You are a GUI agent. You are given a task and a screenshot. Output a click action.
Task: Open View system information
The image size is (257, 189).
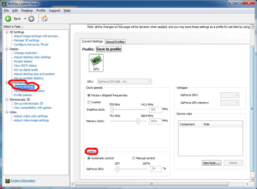[29, 91]
